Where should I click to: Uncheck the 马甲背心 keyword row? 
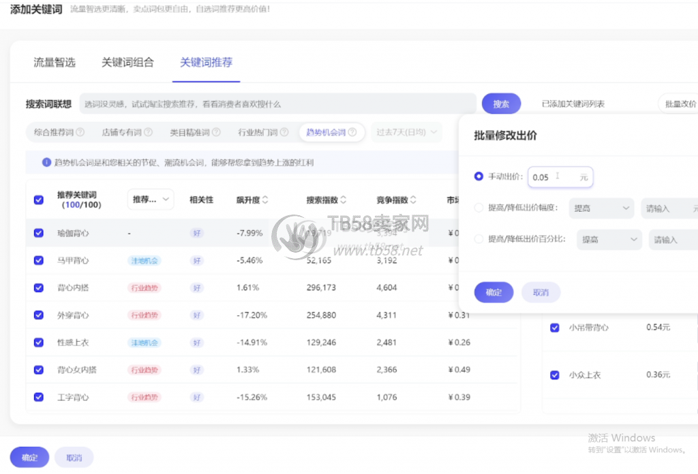[x=39, y=261]
